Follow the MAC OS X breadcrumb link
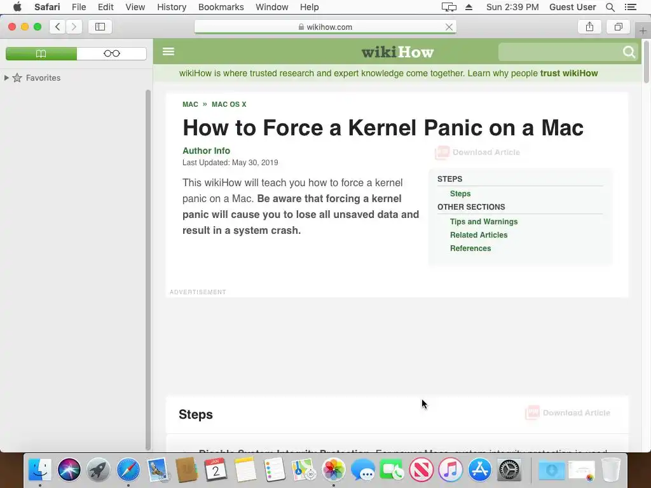Viewport: 651px width, 488px height. pyautogui.click(x=229, y=104)
